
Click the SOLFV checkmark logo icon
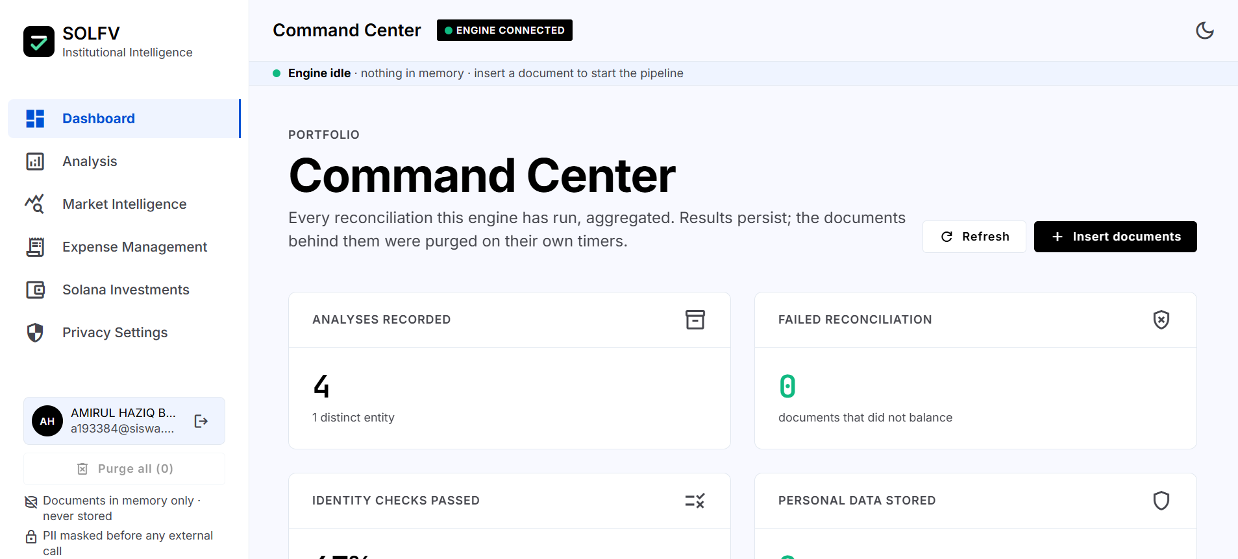tap(39, 42)
